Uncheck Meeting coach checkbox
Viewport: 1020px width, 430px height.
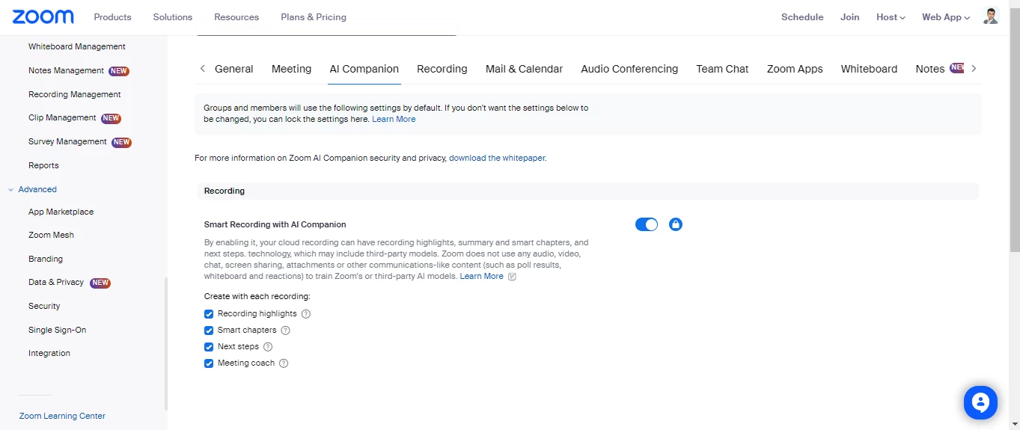point(209,363)
